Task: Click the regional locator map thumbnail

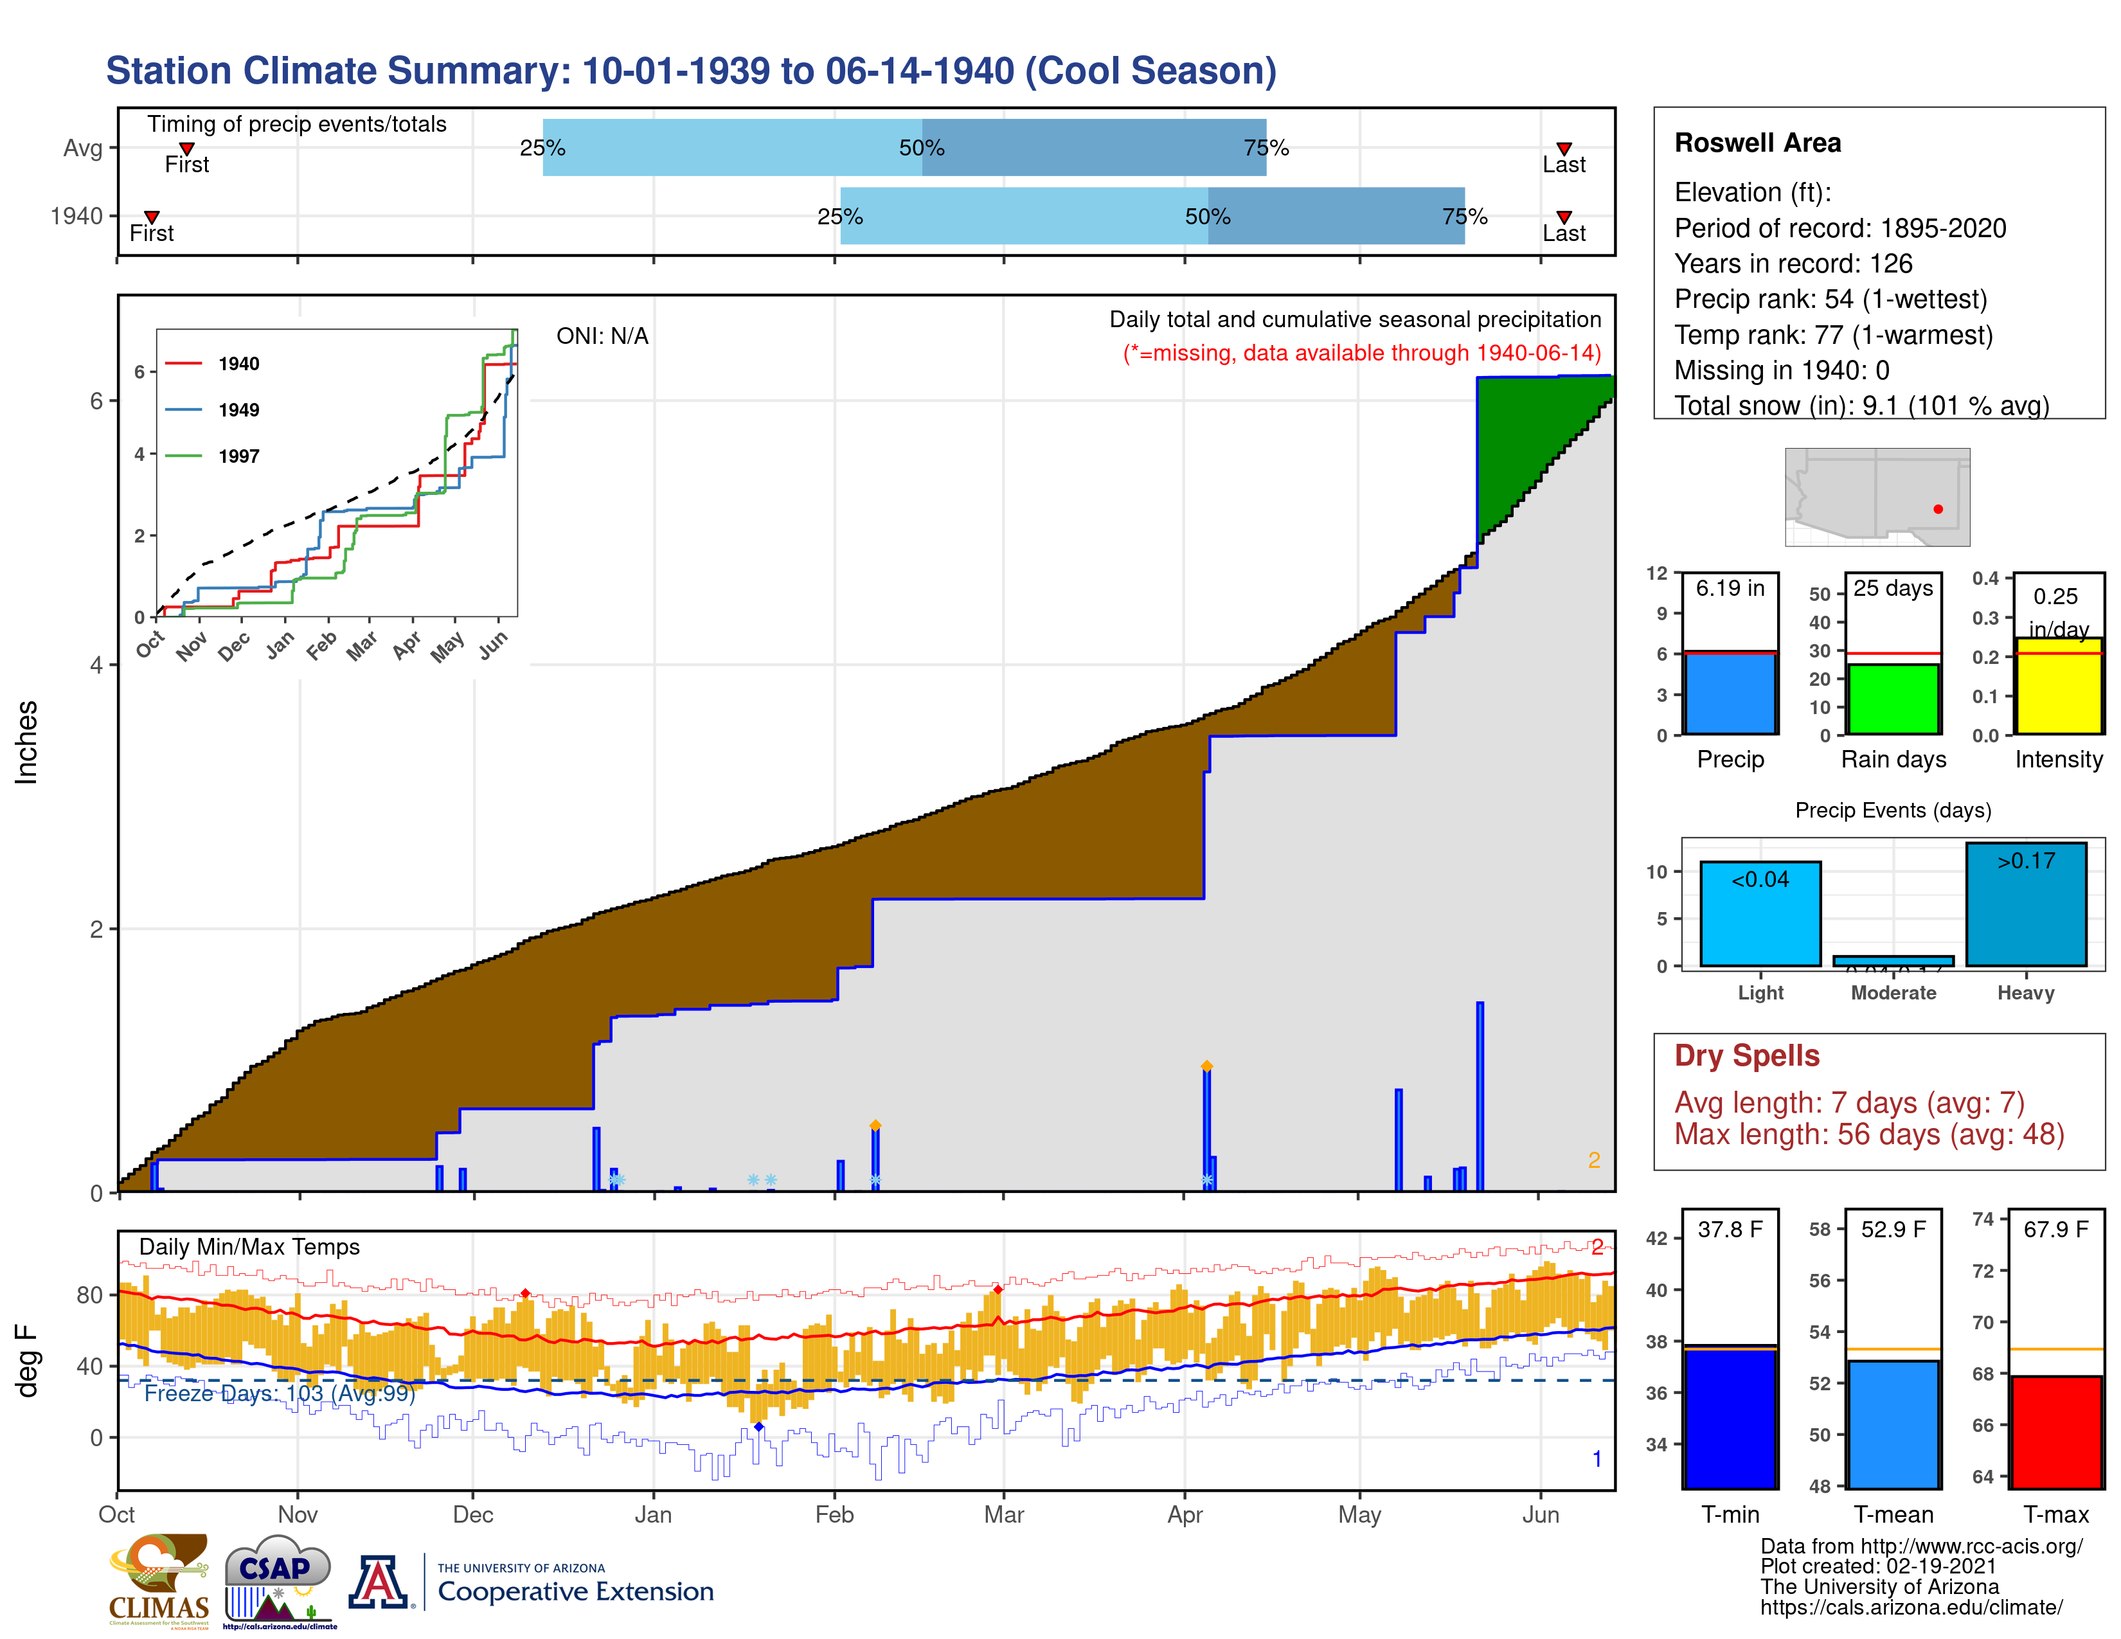Action: (1877, 496)
